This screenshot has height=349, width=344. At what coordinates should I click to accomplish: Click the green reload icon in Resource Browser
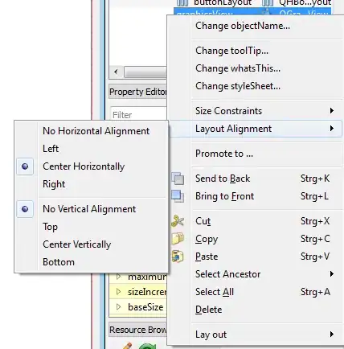click(147, 346)
